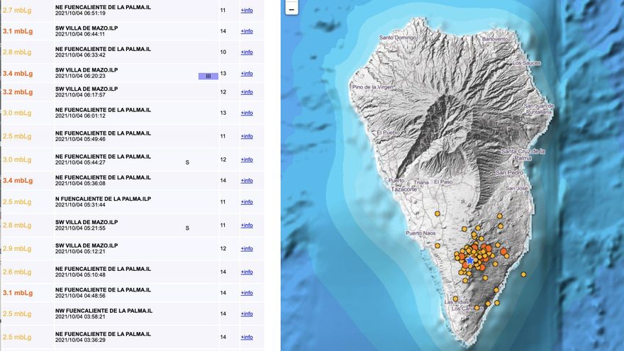Image resolution: width=624 pixels, height=351 pixels.
Task: Open +info for the 05:49:46 earthquake
Action: click(x=247, y=136)
